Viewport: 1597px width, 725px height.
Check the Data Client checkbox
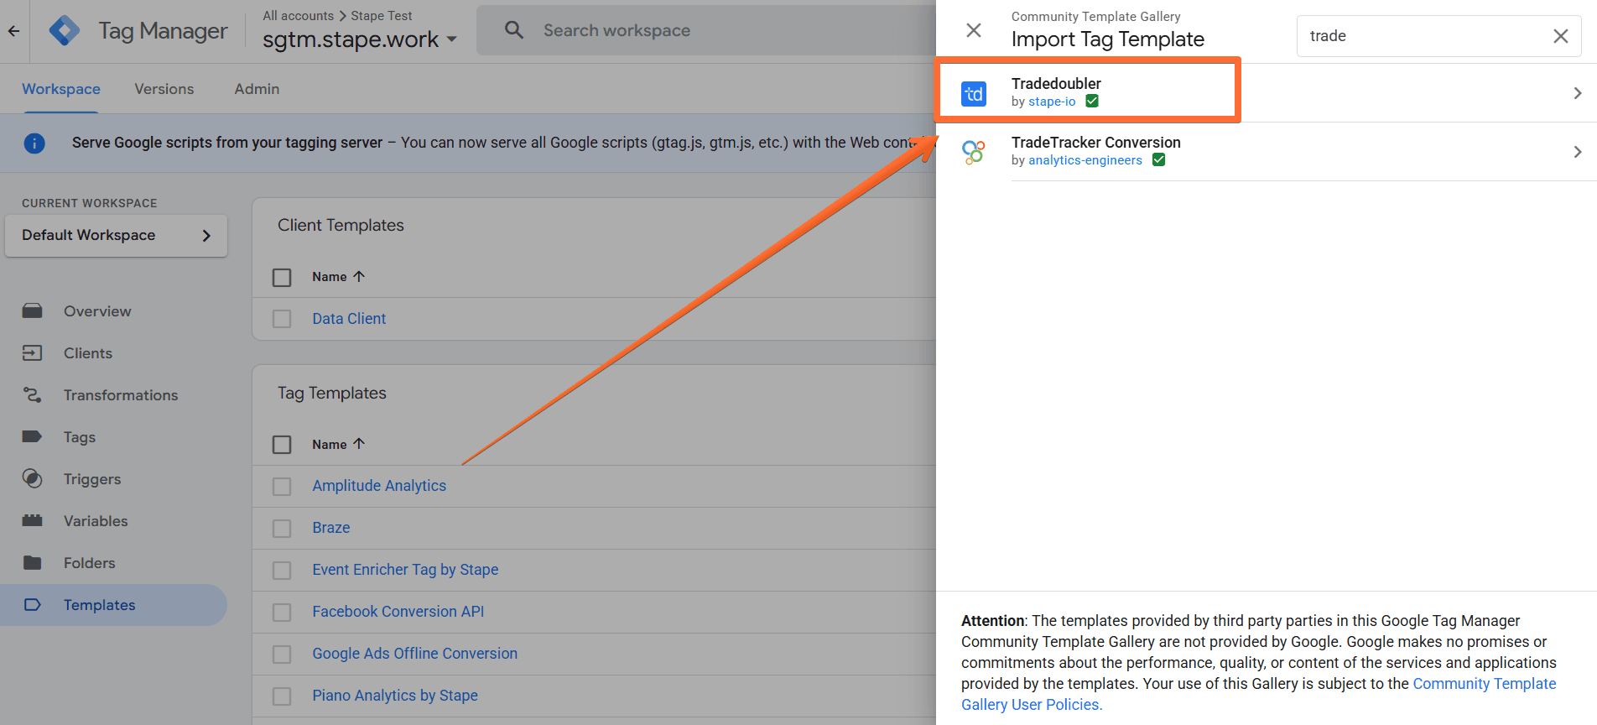(282, 319)
